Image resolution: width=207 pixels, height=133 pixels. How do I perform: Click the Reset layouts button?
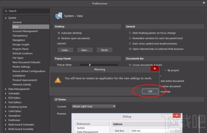point(105,50)
